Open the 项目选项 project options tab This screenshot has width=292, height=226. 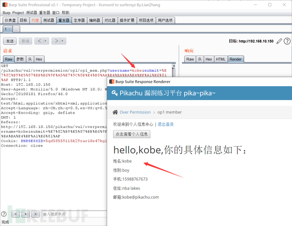(146, 20)
